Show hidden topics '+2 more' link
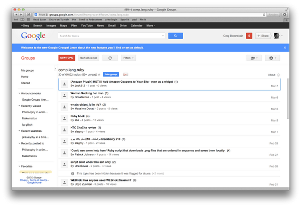 pyautogui.click(x=158, y=173)
